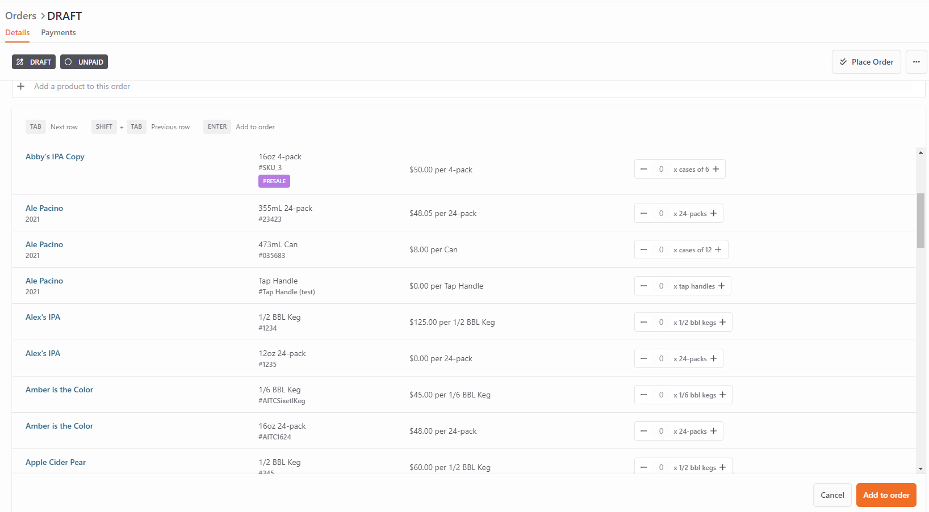
Task: Click the product list scrollbar thumb
Action: coord(921,221)
